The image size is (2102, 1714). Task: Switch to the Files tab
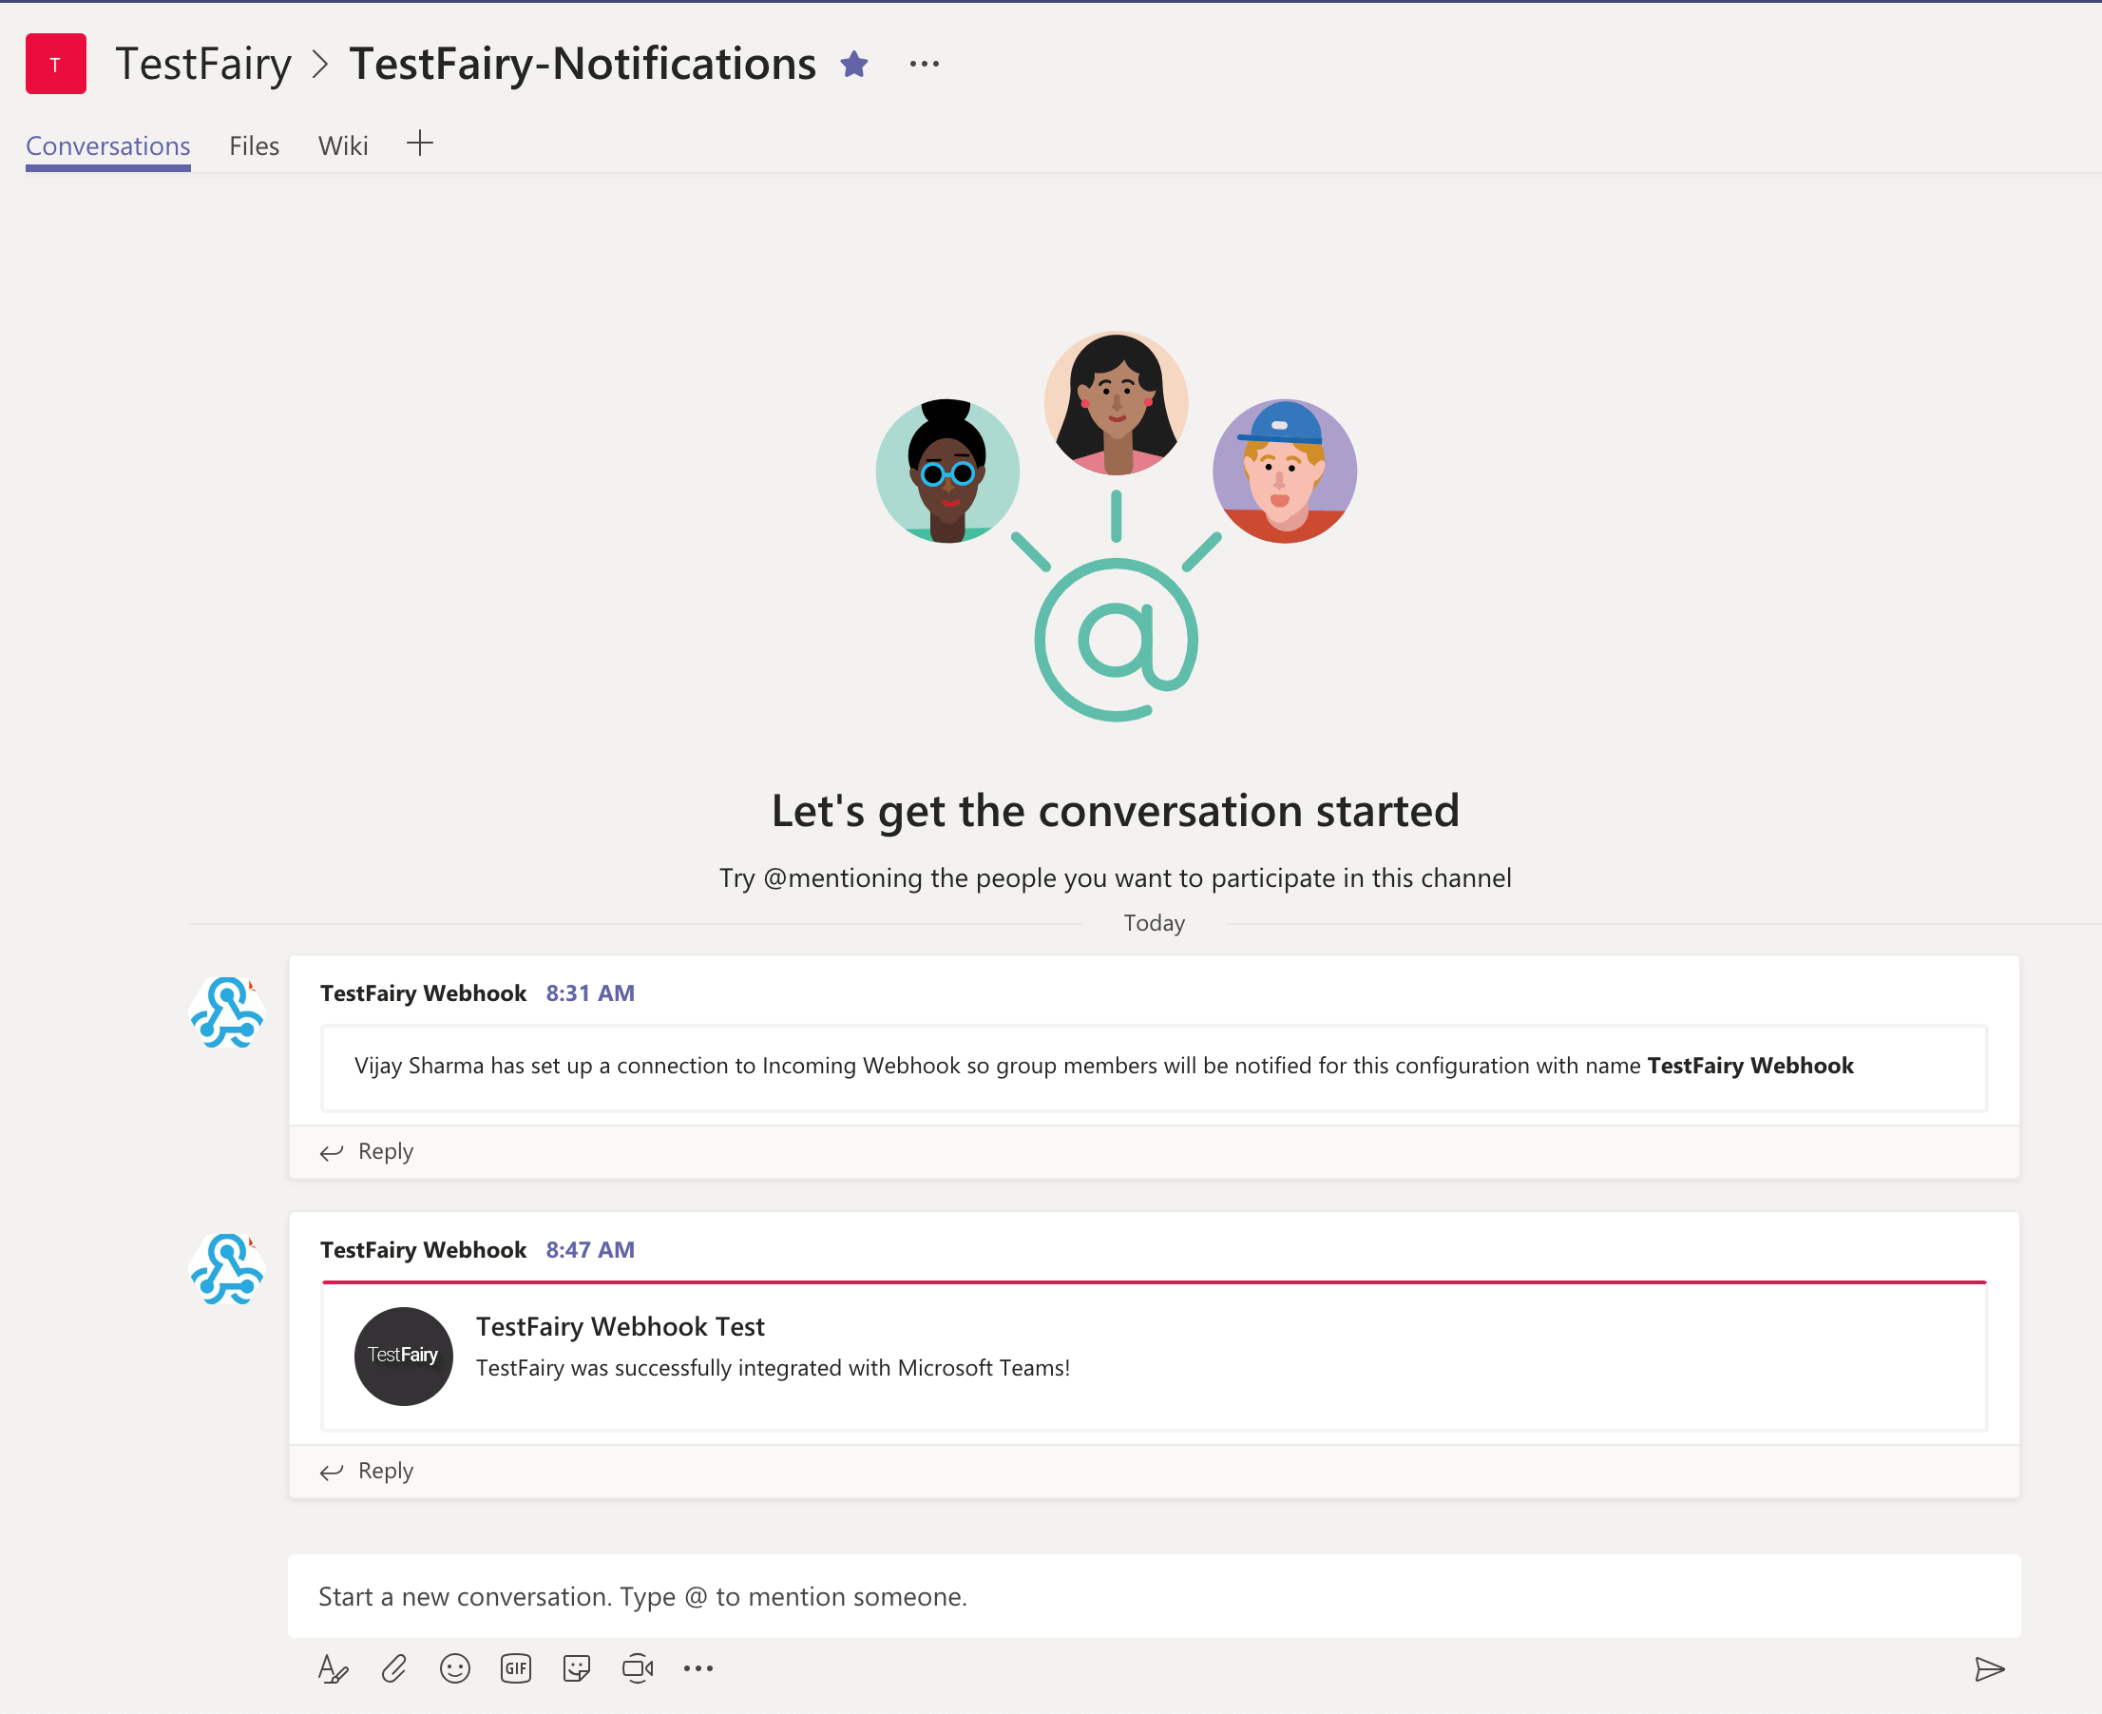pyautogui.click(x=254, y=145)
